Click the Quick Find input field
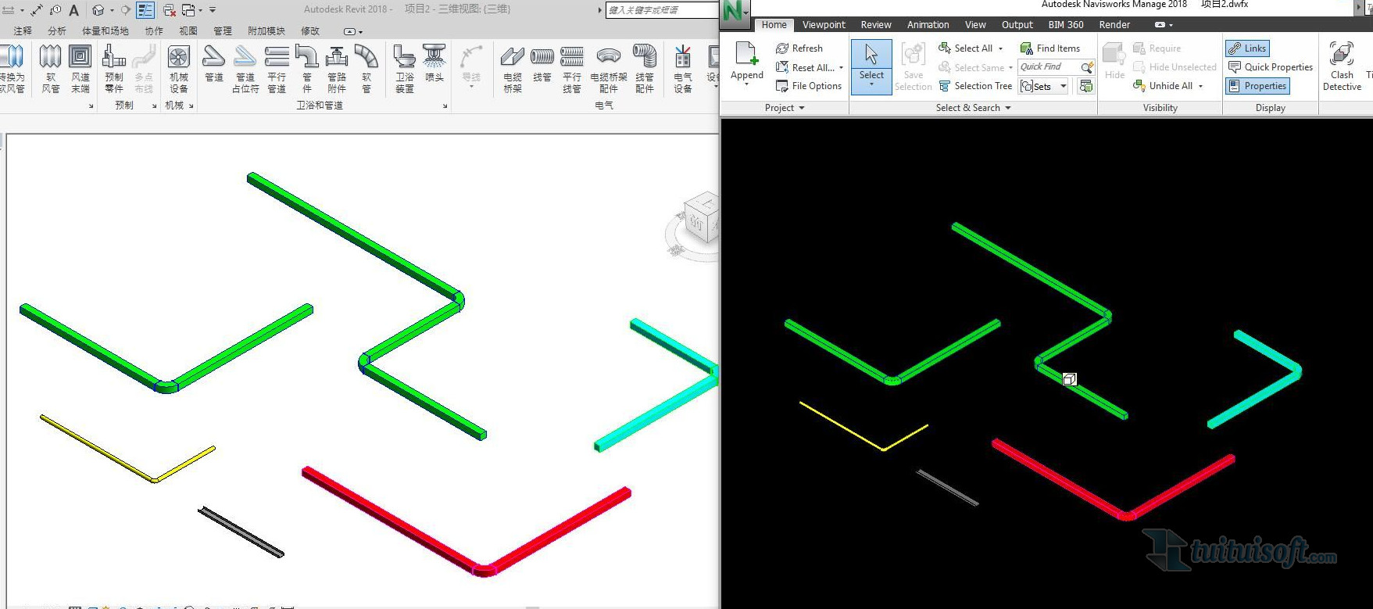 point(1048,67)
